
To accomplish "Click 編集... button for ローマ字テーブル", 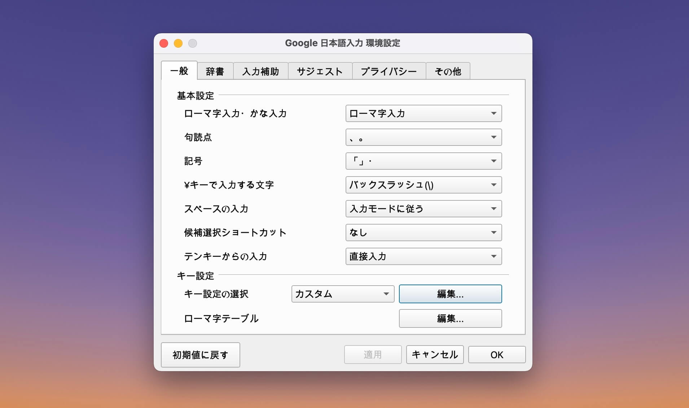I will click(x=450, y=318).
